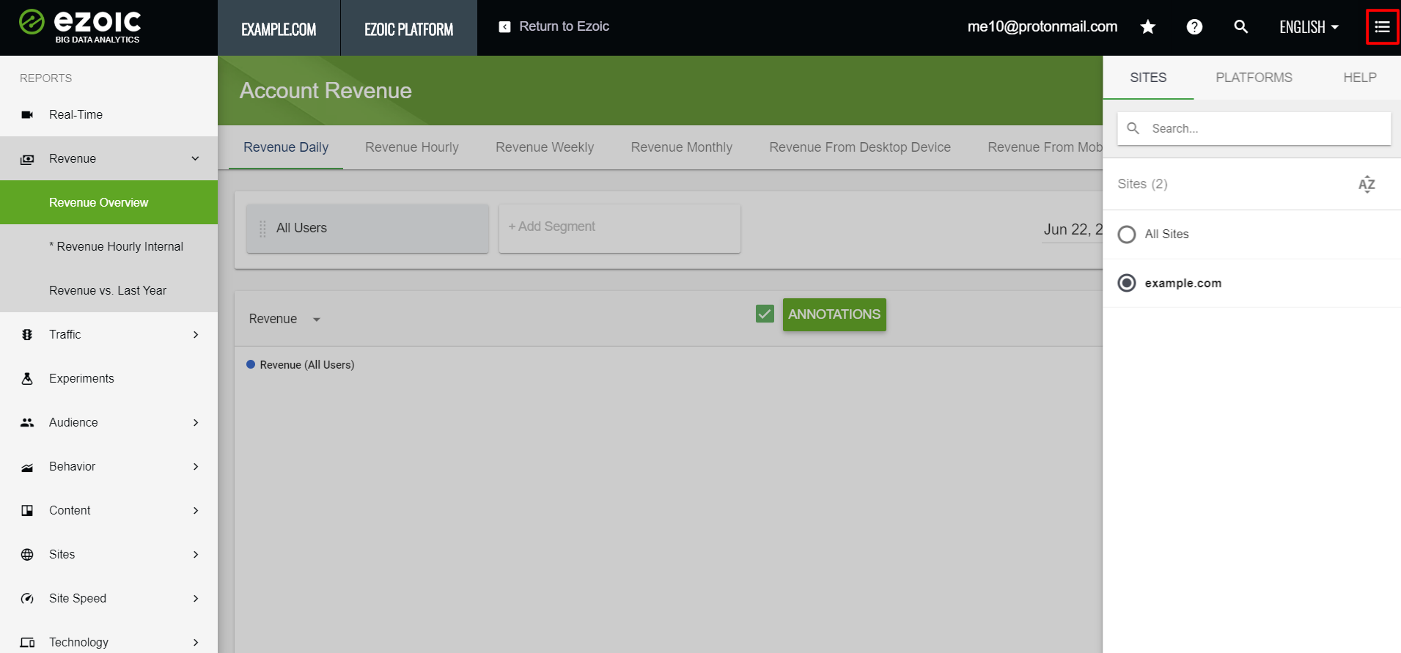Open the Platforms tab
Viewport: 1401px width, 653px height.
[x=1254, y=78]
